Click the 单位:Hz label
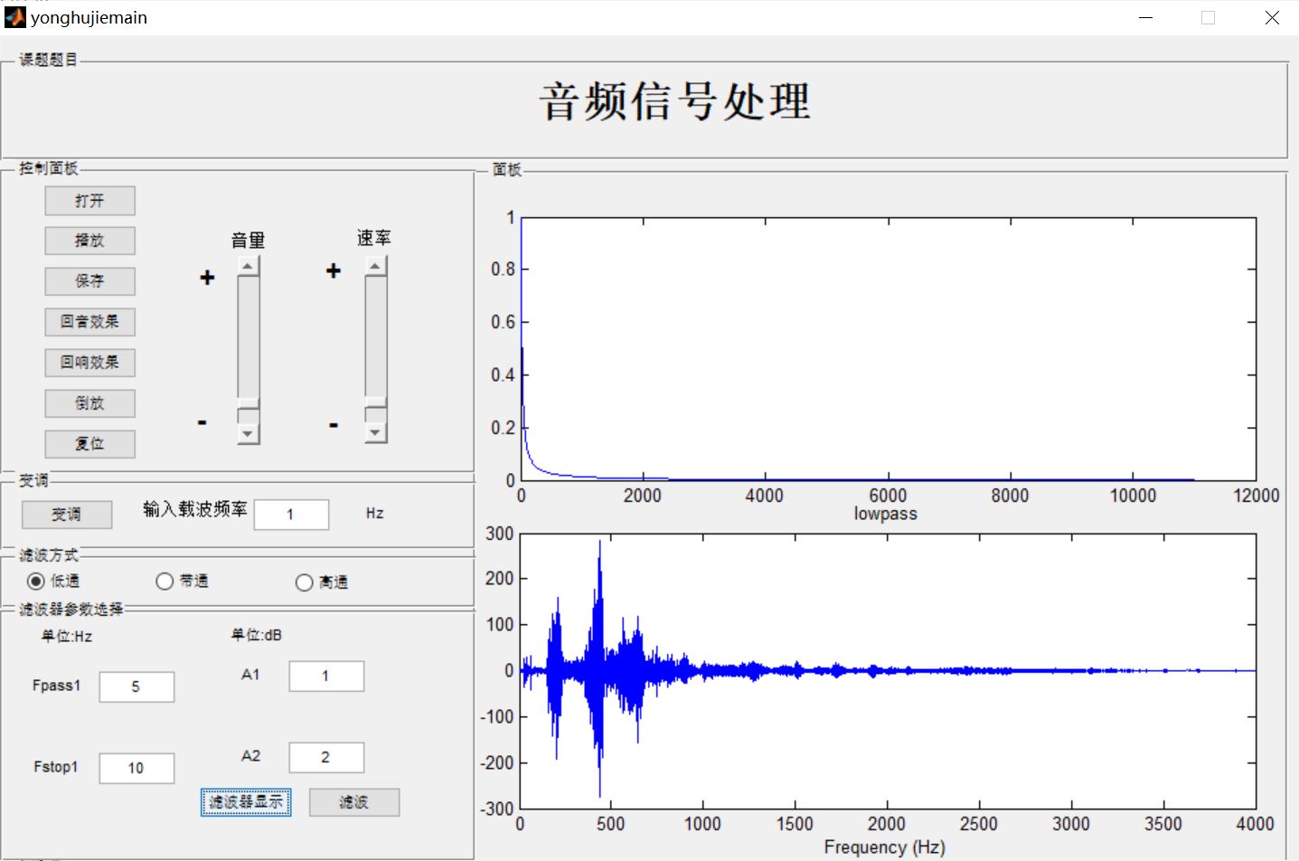1299x861 pixels. (x=67, y=637)
